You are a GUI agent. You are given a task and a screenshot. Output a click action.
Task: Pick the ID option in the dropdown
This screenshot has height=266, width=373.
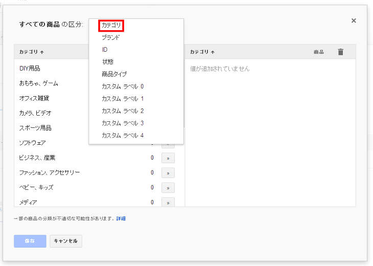click(x=105, y=50)
